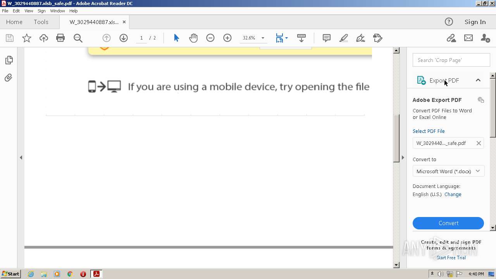496x279 pixels.
Task: Click the tools pane scrollbar thumb
Action: point(493,108)
